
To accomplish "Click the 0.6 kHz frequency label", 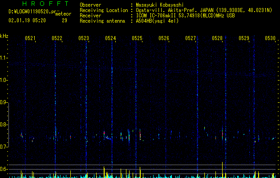I will click(4, 169).
